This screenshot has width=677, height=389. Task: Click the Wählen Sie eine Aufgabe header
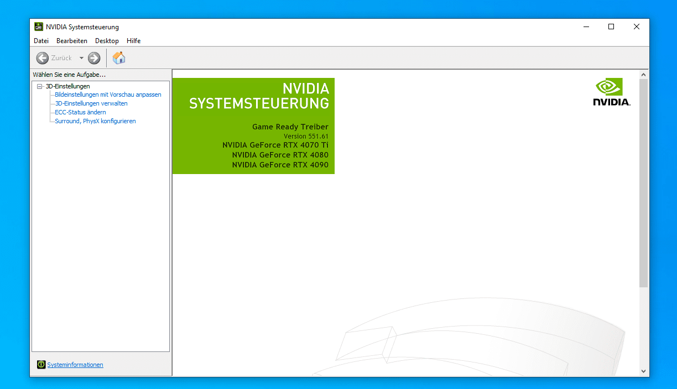[x=69, y=75]
